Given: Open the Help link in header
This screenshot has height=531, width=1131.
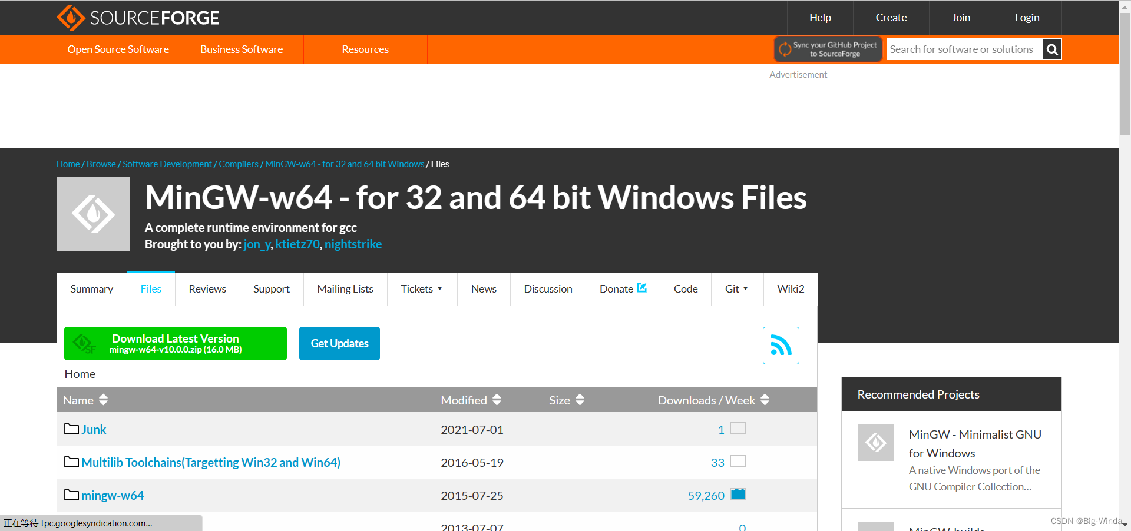Looking at the screenshot, I should [820, 18].
